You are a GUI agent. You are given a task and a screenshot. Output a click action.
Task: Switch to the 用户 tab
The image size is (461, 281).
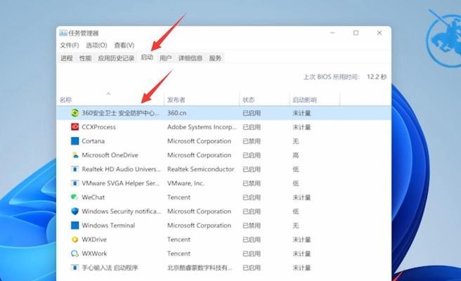click(166, 58)
